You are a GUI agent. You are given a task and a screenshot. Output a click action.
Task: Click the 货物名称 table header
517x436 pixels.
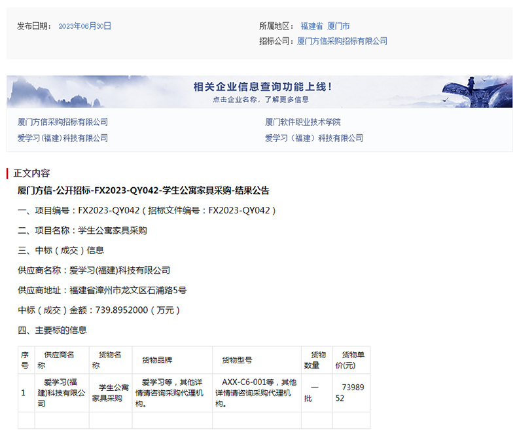tap(111, 360)
